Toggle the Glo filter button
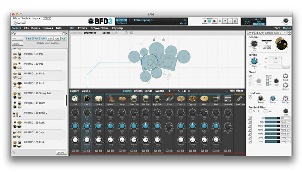The height and width of the screenshot is (172, 302). [x=64, y=39]
